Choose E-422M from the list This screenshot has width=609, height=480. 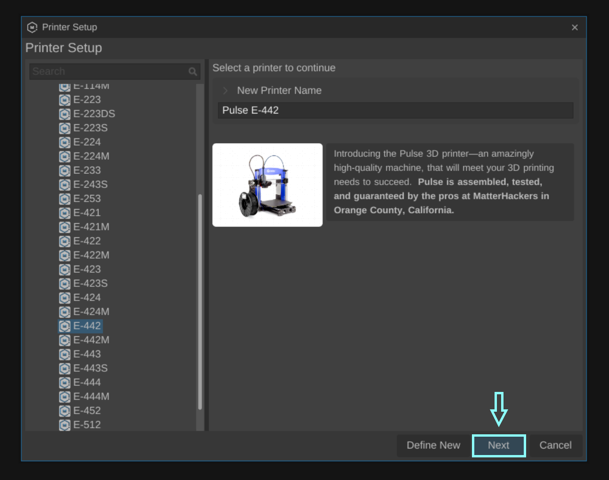(x=91, y=255)
